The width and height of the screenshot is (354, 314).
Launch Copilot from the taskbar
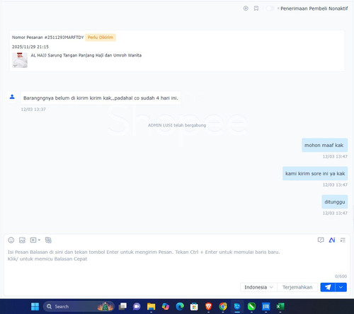166,306
